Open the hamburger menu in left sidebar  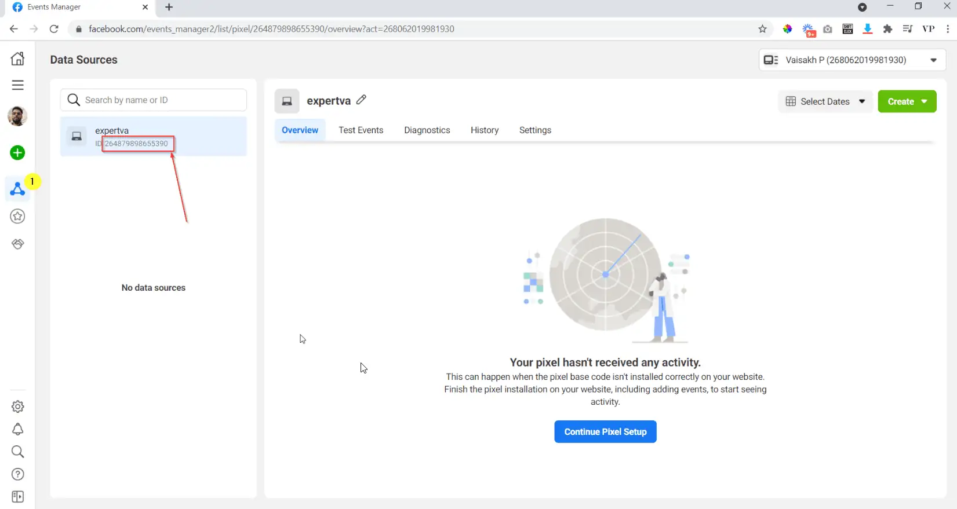(x=17, y=85)
